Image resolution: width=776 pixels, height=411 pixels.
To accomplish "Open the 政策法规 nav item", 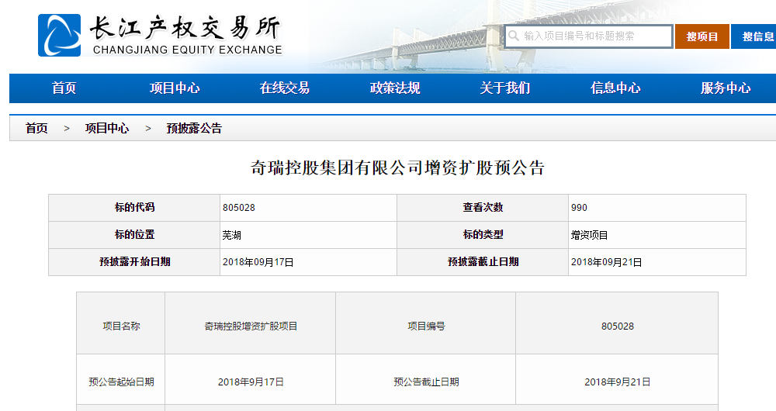I will pyautogui.click(x=395, y=88).
